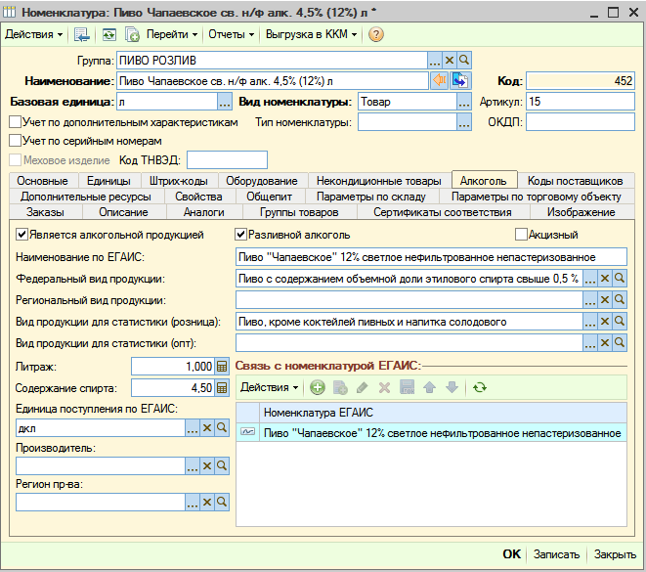Click the green add icon in ЕГАИС table toolbar
Image resolution: width=646 pixels, height=572 pixels.
[x=318, y=387]
